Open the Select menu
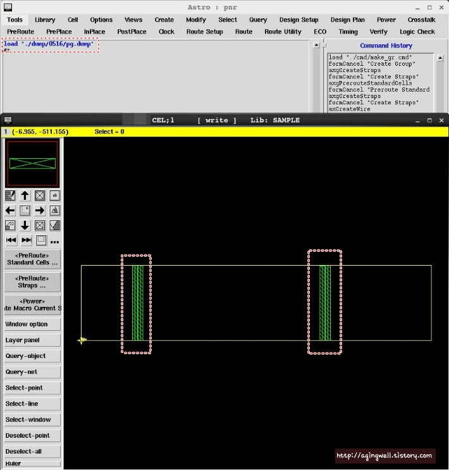 [228, 20]
